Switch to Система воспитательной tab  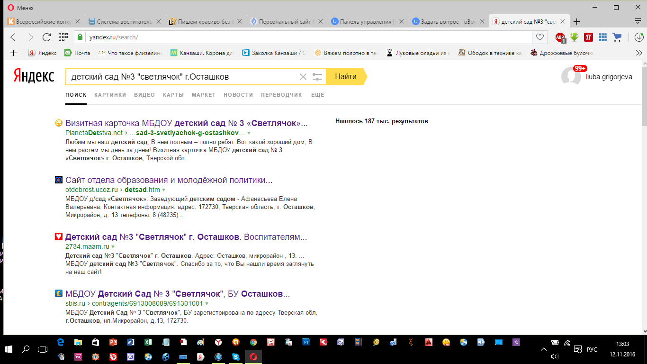click(126, 21)
